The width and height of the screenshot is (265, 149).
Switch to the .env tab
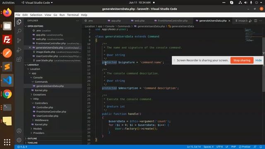(x=90, y=21)
